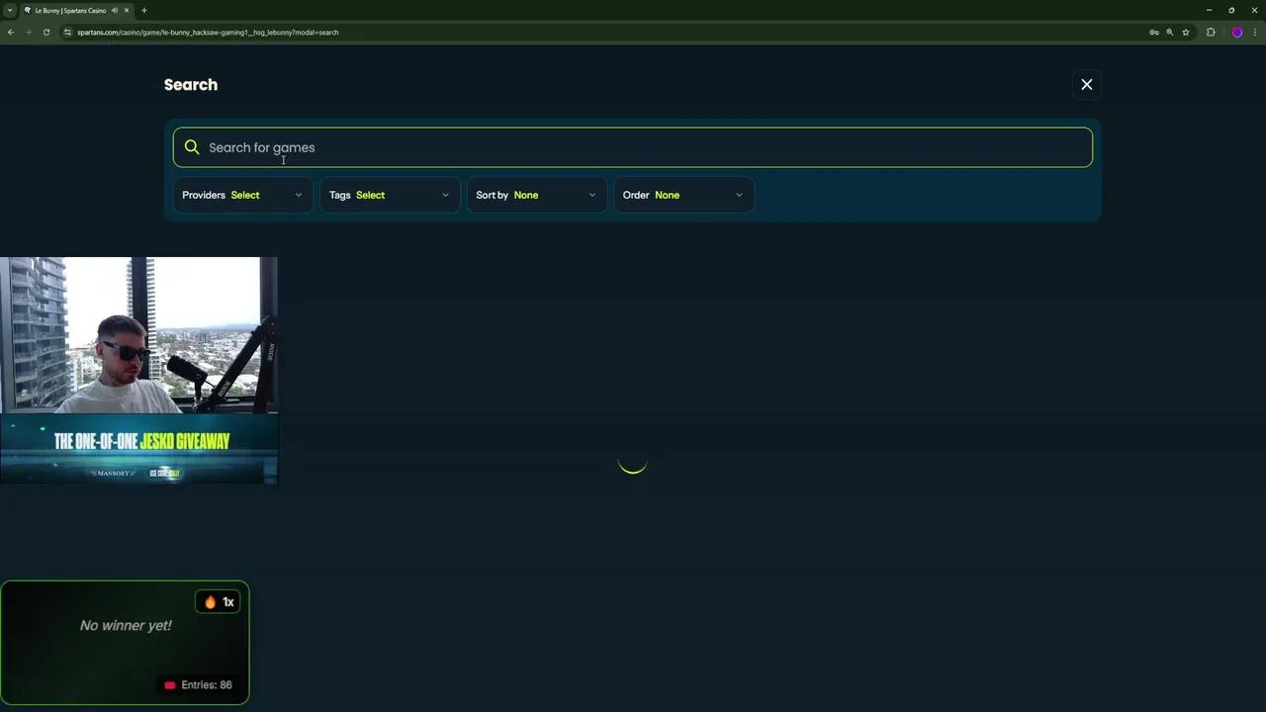This screenshot has width=1266, height=712.
Task: Open the Chrome profile avatar
Action: pyautogui.click(x=1236, y=33)
